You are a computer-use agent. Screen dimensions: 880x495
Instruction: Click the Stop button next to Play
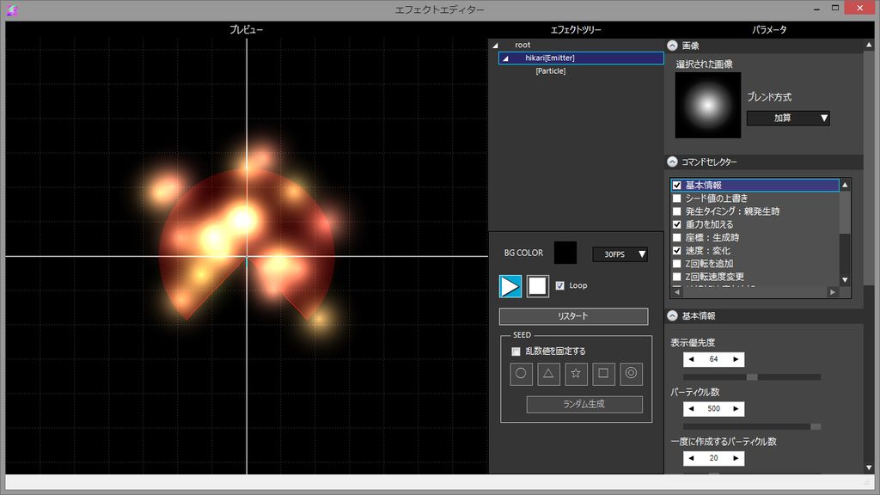tap(538, 286)
